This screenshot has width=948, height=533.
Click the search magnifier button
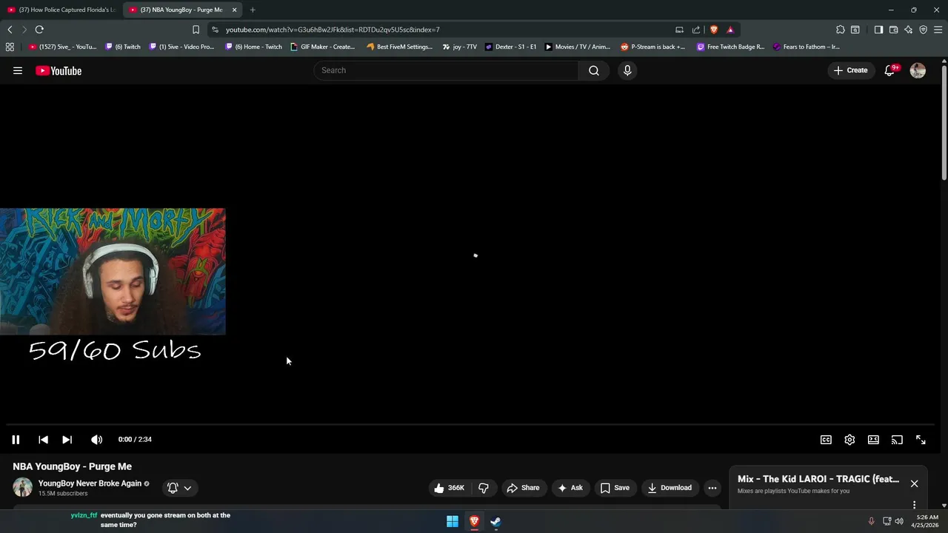pyautogui.click(x=594, y=70)
